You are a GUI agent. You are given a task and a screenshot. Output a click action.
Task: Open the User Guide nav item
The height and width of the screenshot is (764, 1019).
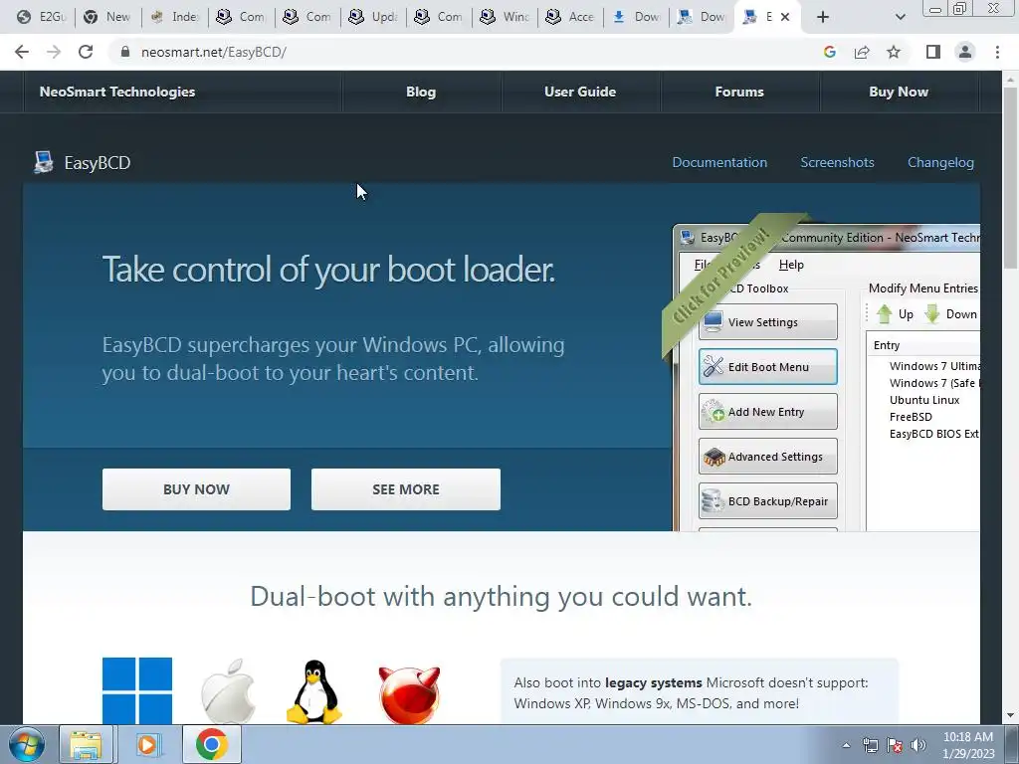[580, 92]
